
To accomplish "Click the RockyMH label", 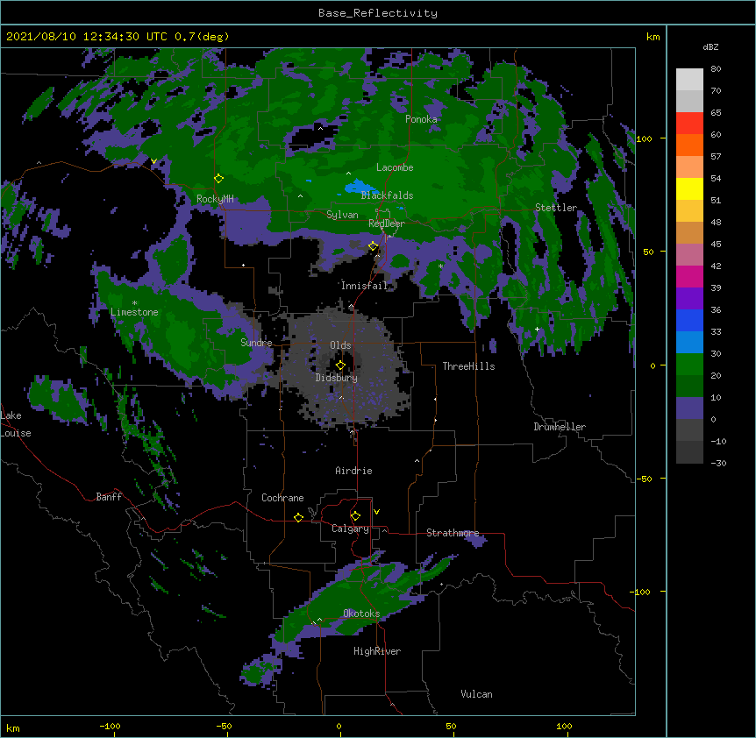I will click(x=215, y=199).
